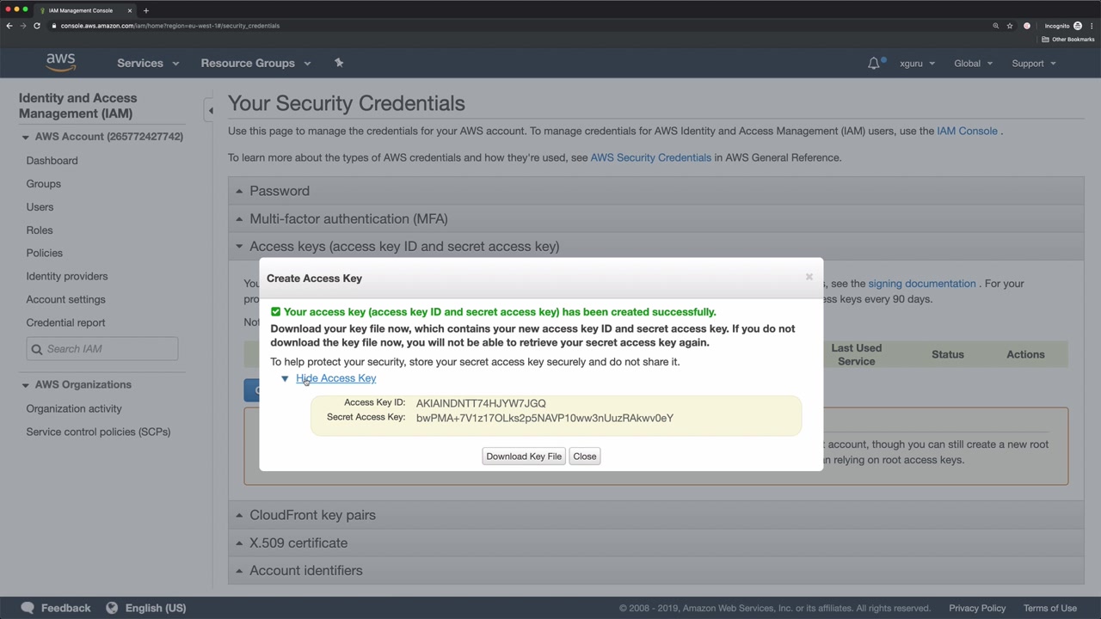
Task: Click the browser reload icon
Action: 37,26
